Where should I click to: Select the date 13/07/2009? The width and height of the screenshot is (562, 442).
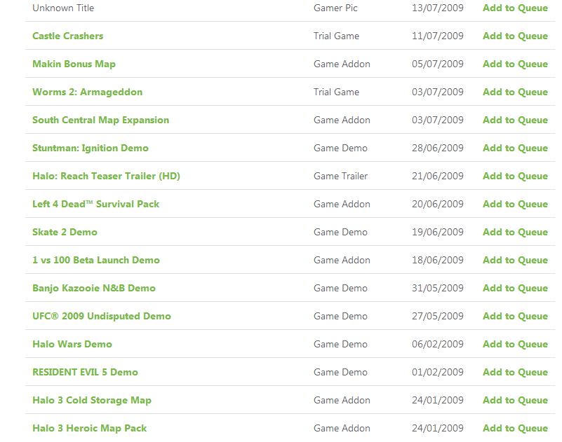pos(438,8)
